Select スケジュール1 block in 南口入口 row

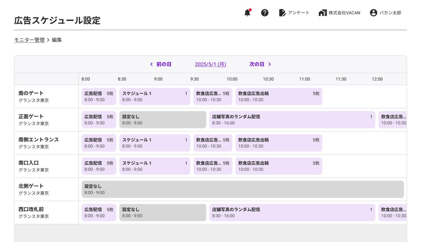[x=155, y=166]
